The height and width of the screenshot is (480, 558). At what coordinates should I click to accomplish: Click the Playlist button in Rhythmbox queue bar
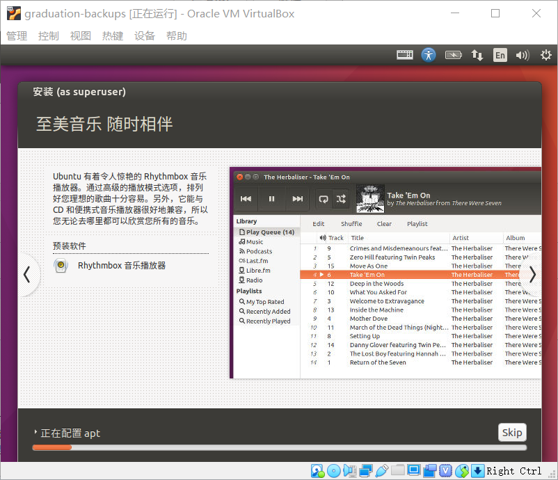(x=417, y=224)
